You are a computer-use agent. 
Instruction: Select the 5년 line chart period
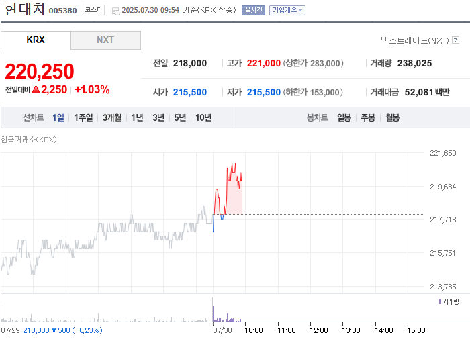[x=180, y=117]
